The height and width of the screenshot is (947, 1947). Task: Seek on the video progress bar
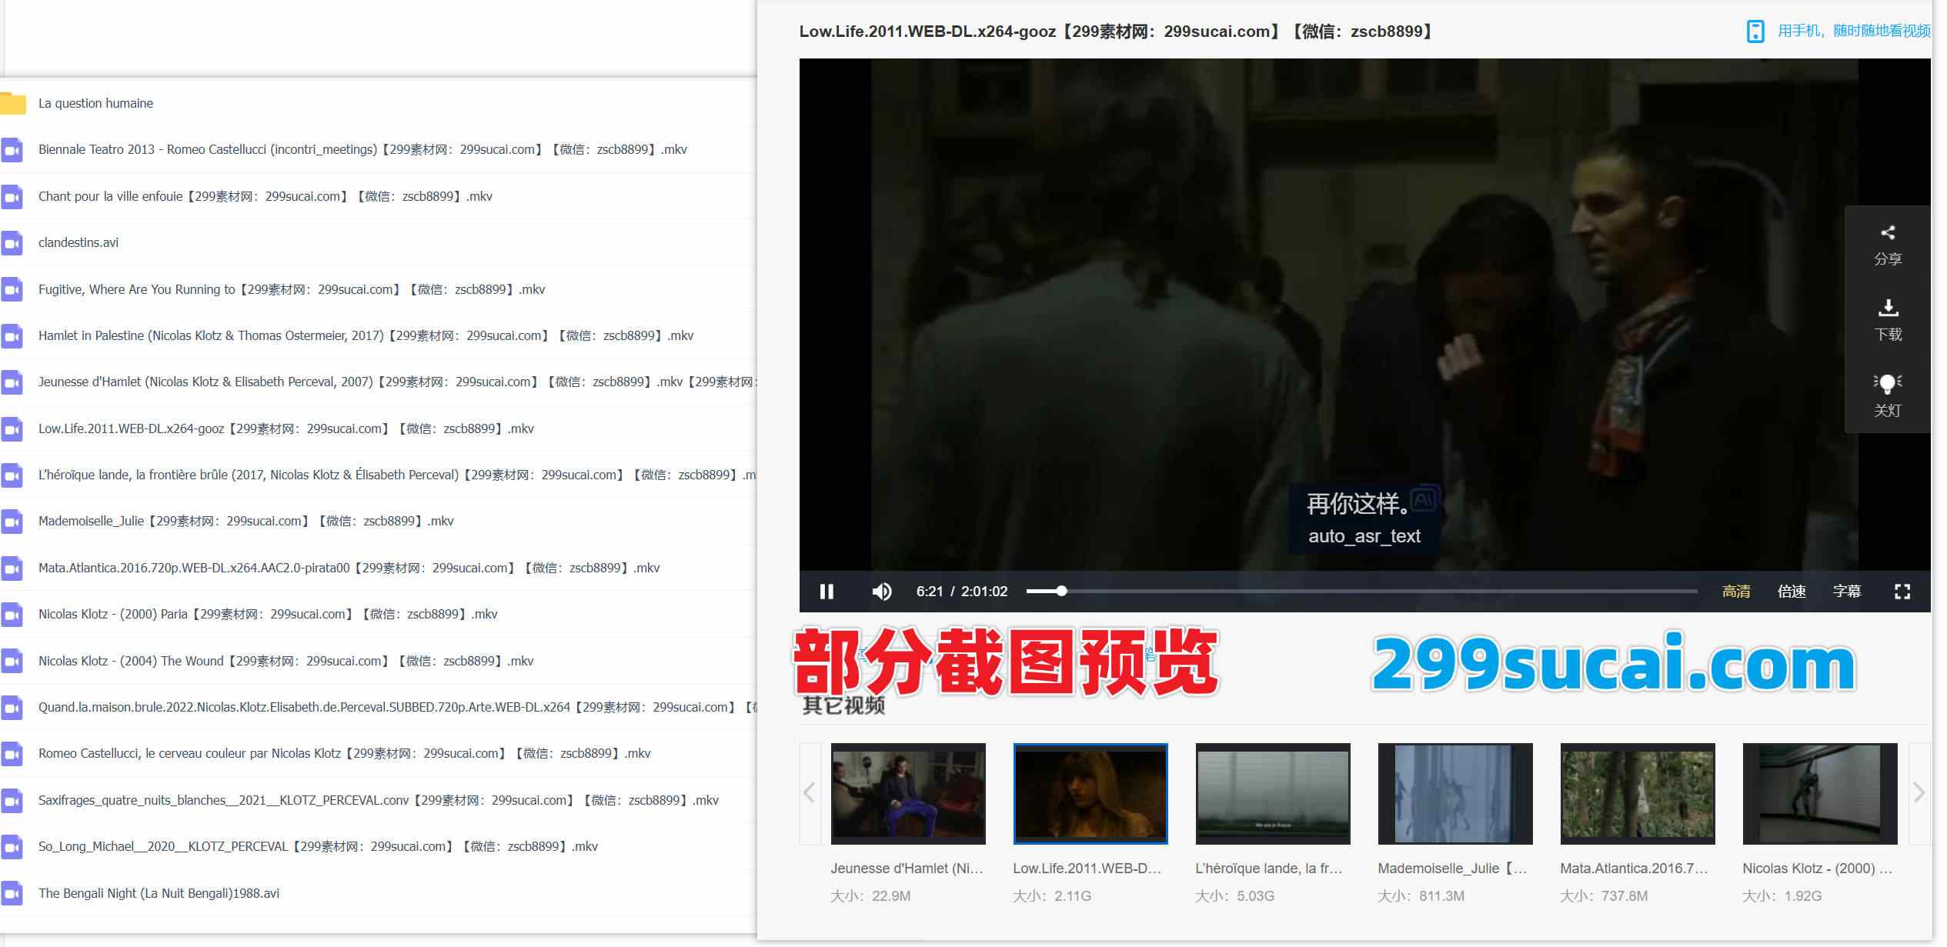coord(1361,591)
